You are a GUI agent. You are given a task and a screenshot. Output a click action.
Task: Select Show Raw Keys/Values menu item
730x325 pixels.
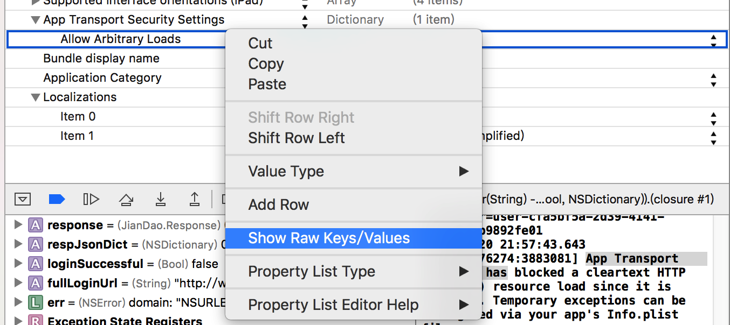[329, 238]
